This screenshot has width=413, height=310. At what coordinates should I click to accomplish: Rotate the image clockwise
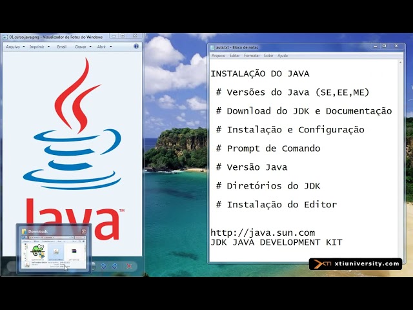pyautogui.click(x=115, y=266)
